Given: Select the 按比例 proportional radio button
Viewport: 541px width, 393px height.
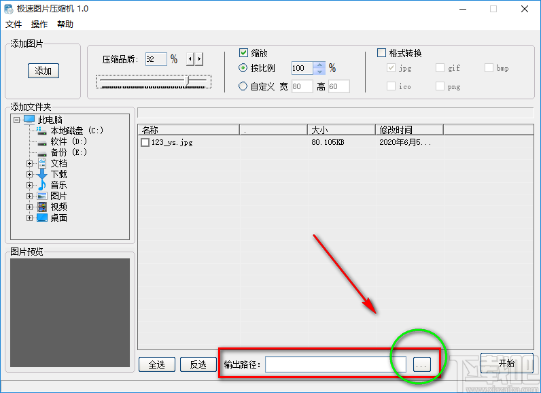Looking at the screenshot, I should 243,68.
